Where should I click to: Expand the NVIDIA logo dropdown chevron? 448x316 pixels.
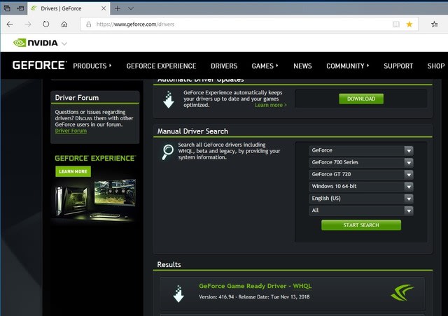pyautogui.click(x=64, y=43)
